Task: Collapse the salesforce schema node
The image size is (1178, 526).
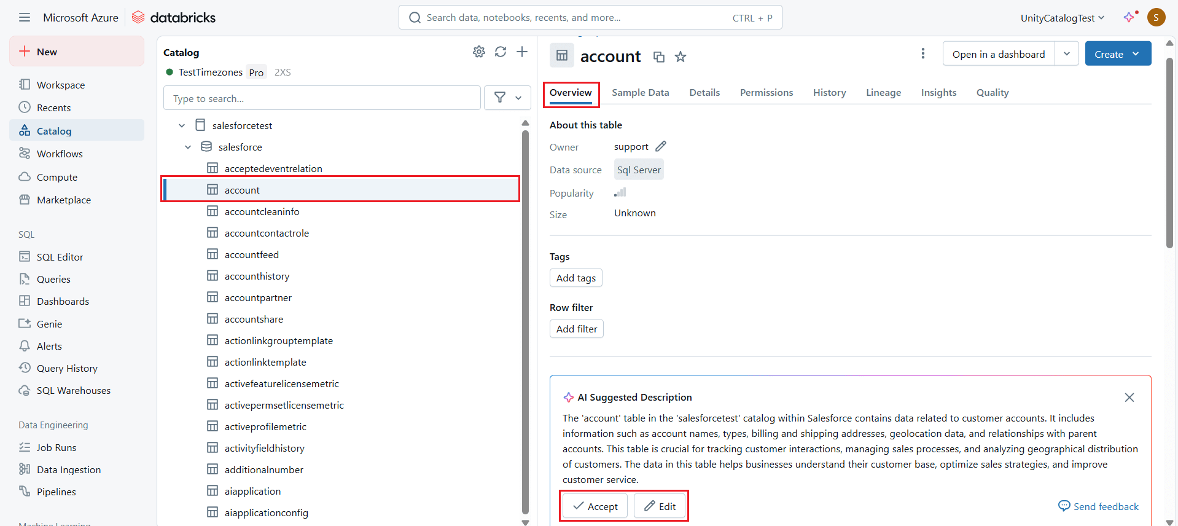Action: point(188,147)
